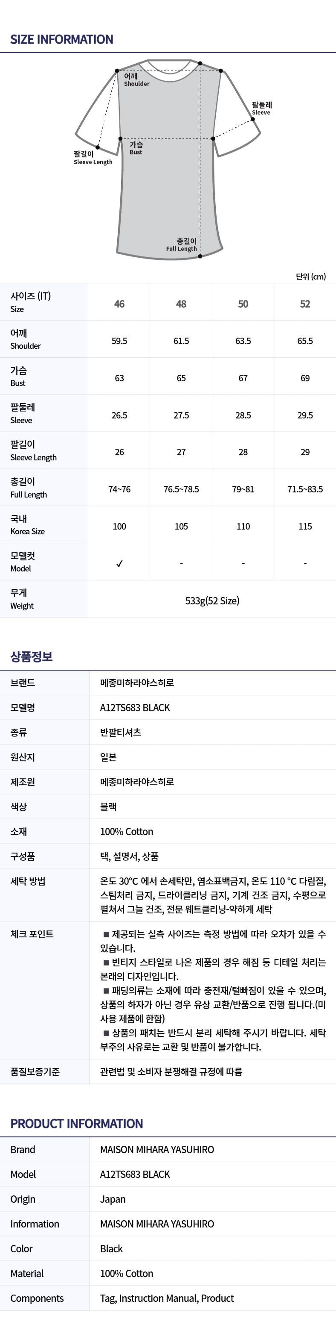Click the SIZE INFORMATION heading
This screenshot has width=336, height=1339.
click(62, 39)
